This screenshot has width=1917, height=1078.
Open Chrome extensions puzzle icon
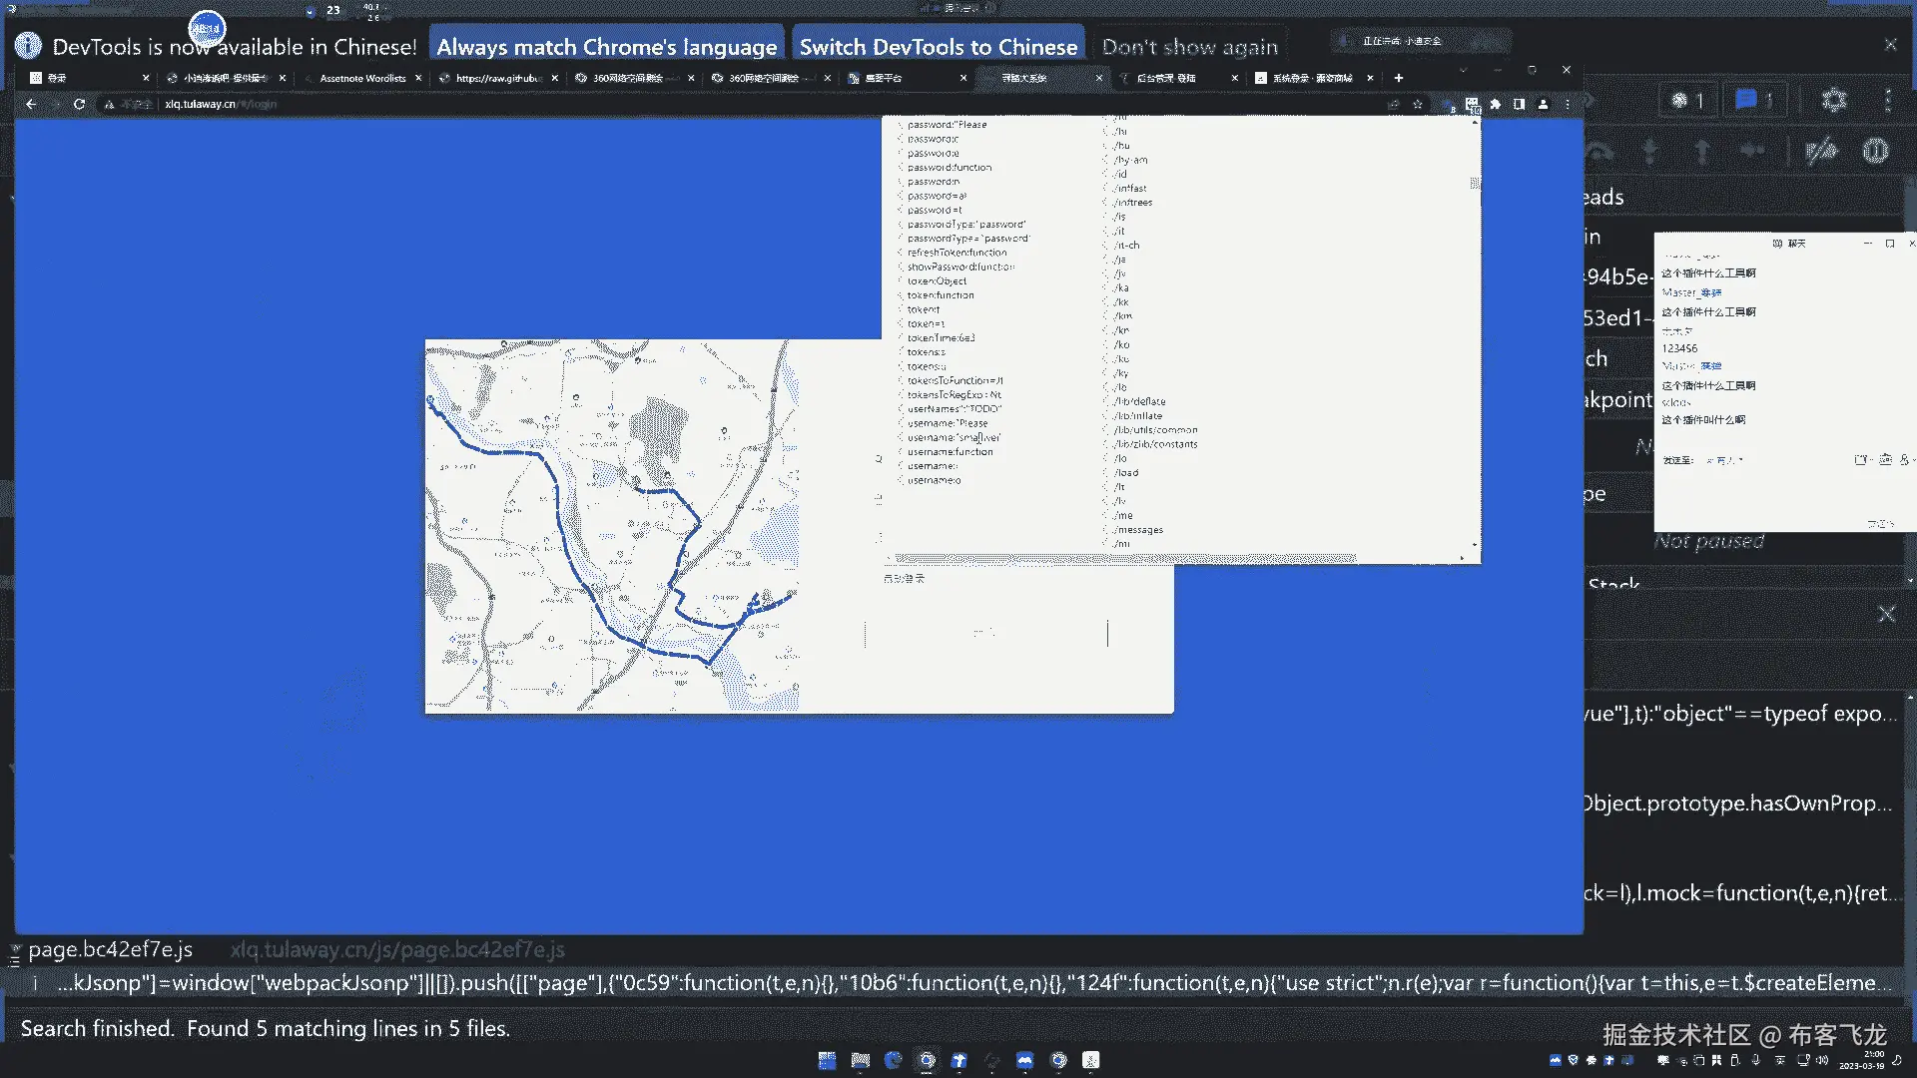pos(1495,104)
